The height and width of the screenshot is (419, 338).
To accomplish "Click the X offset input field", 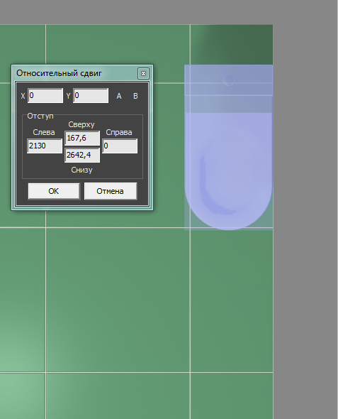I will [x=45, y=96].
